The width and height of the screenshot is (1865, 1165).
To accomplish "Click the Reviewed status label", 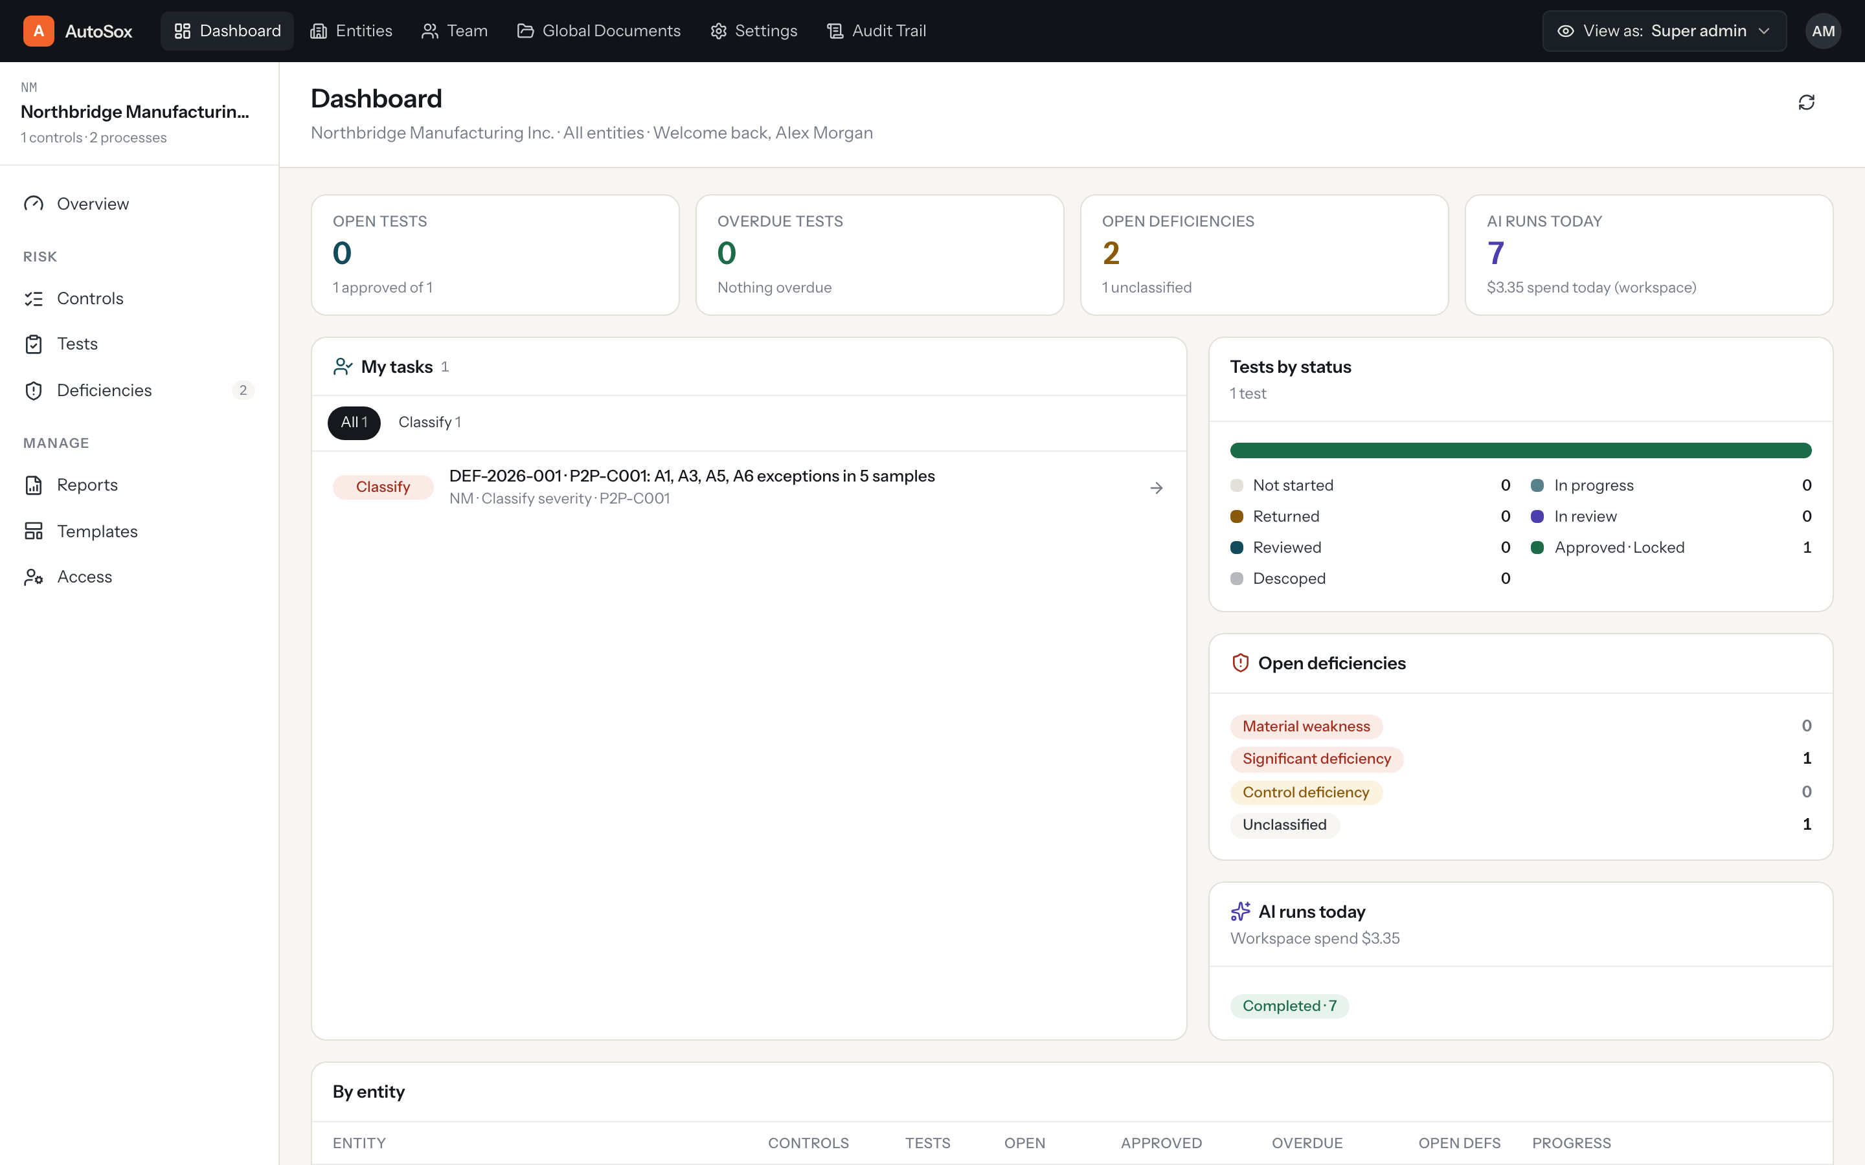I will click(x=1286, y=548).
